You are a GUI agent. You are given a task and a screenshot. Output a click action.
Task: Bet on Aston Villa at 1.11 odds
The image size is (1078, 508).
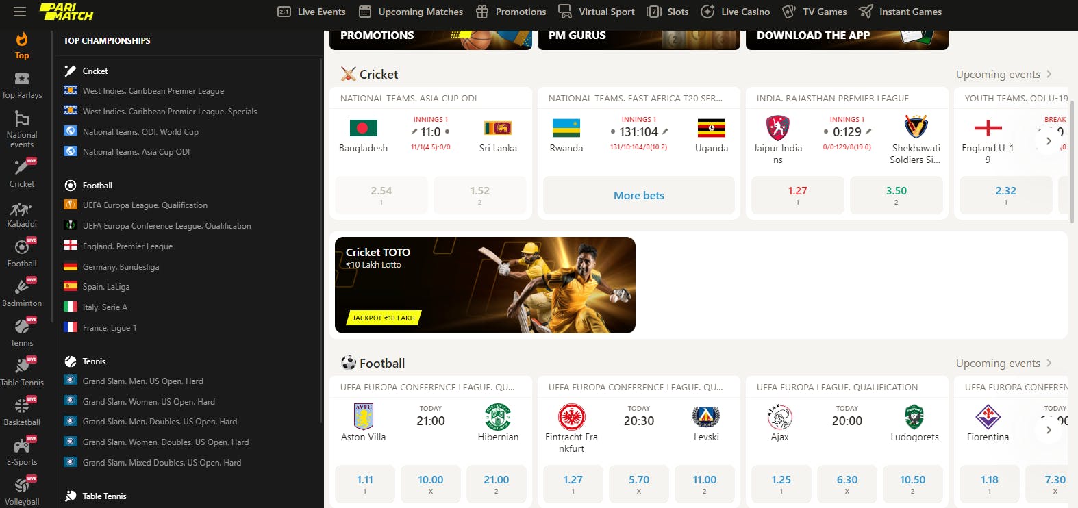[365, 484]
